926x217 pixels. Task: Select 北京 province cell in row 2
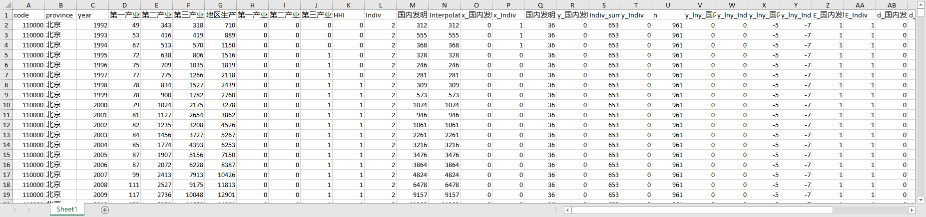click(60, 25)
